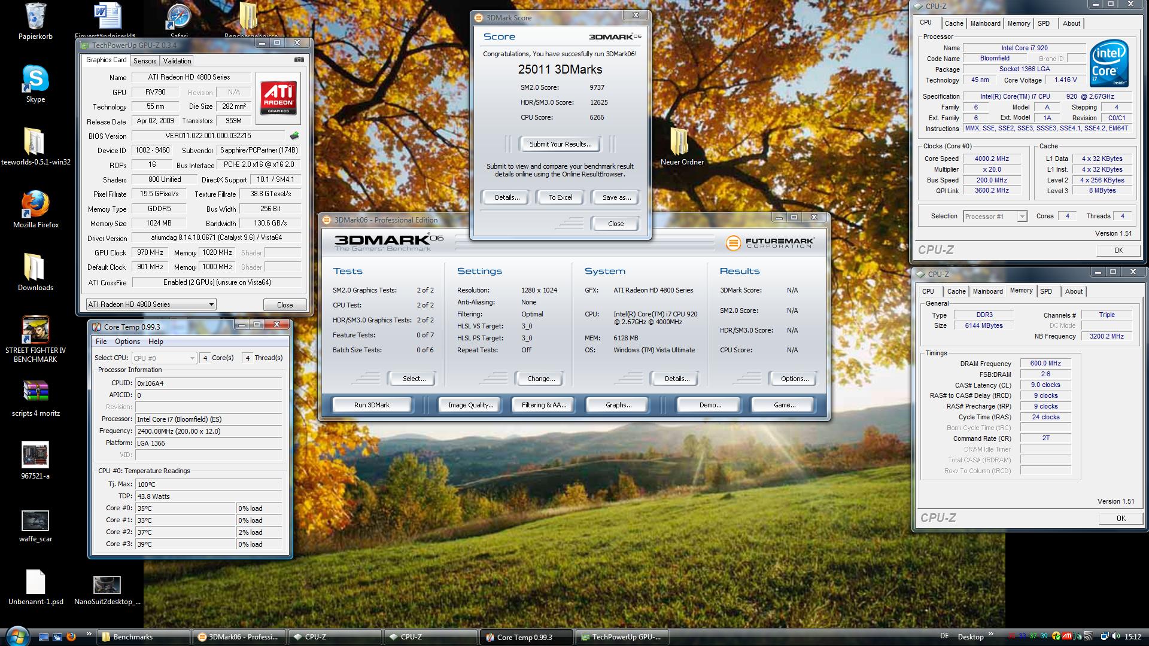Click the Submit Your Results button
The width and height of the screenshot is (1149, 646).
[x=560, y=144]
